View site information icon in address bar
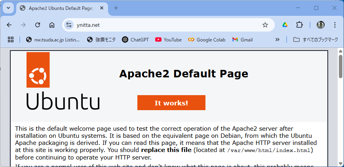 coord(69,25)
